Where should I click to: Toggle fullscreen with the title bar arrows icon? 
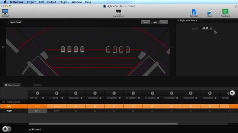(x=236, y=6)
